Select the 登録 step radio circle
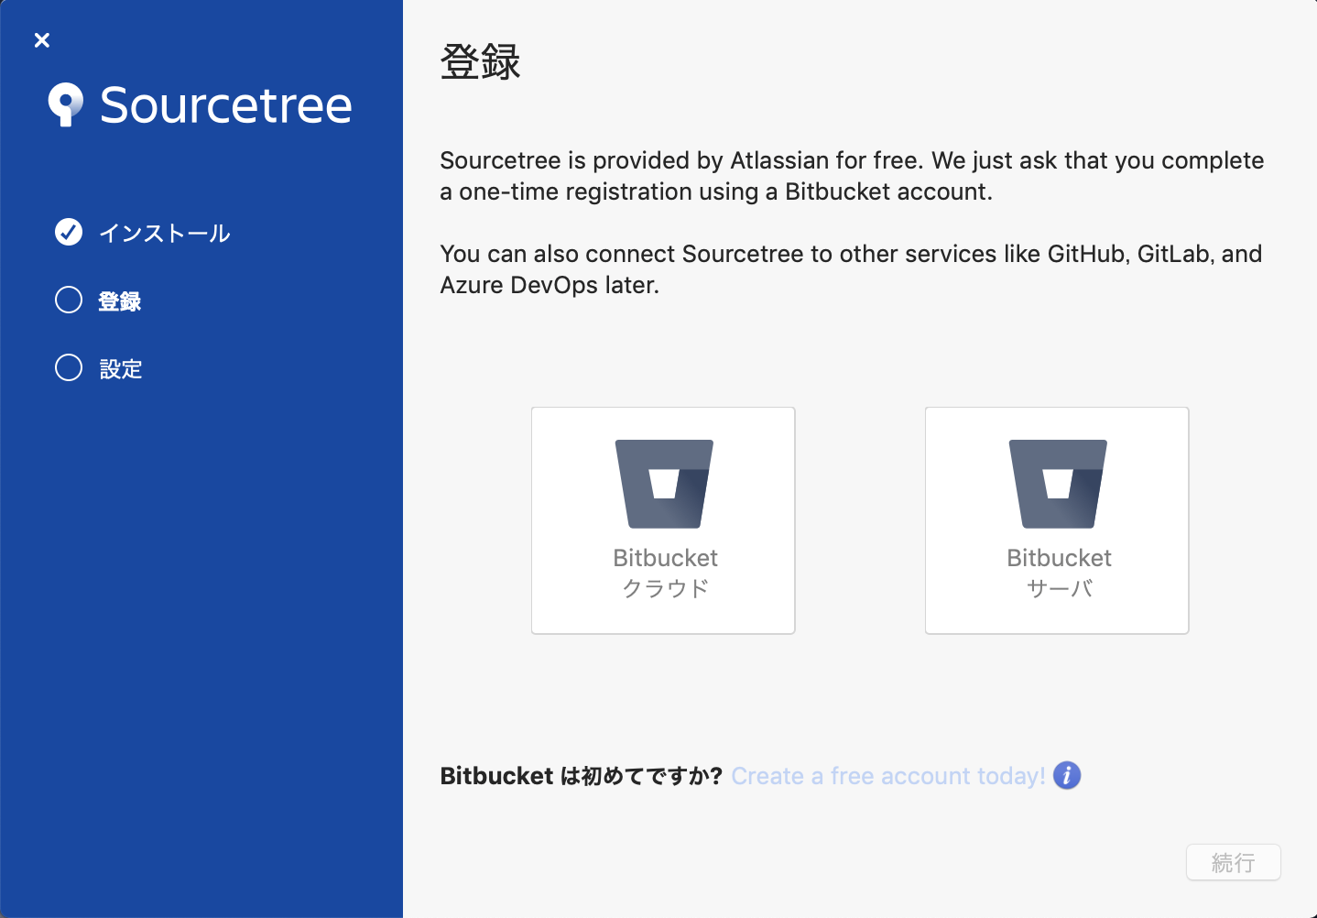This screenshot has height=918, width=1317. tap(68, 300)
